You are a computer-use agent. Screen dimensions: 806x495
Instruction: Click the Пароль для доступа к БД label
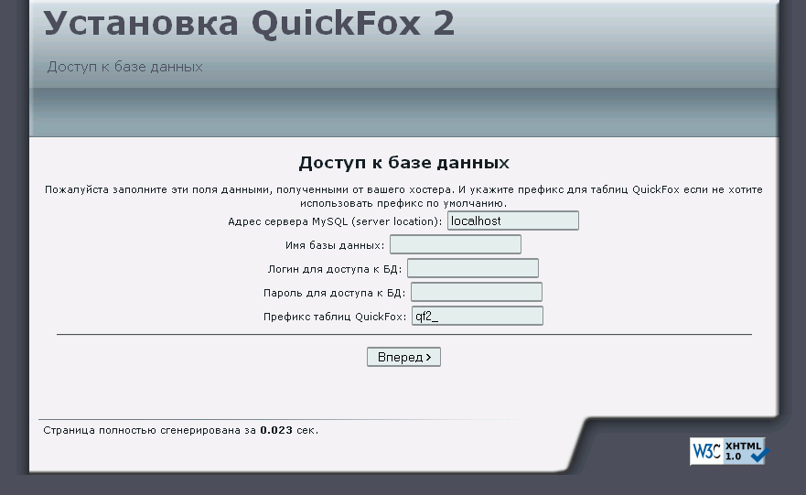coord(335,293)
